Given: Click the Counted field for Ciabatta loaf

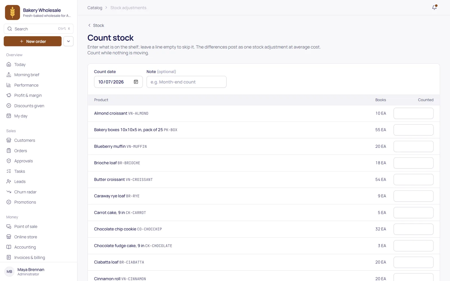Looking at the screenshot, I should [x=413, y=262].
